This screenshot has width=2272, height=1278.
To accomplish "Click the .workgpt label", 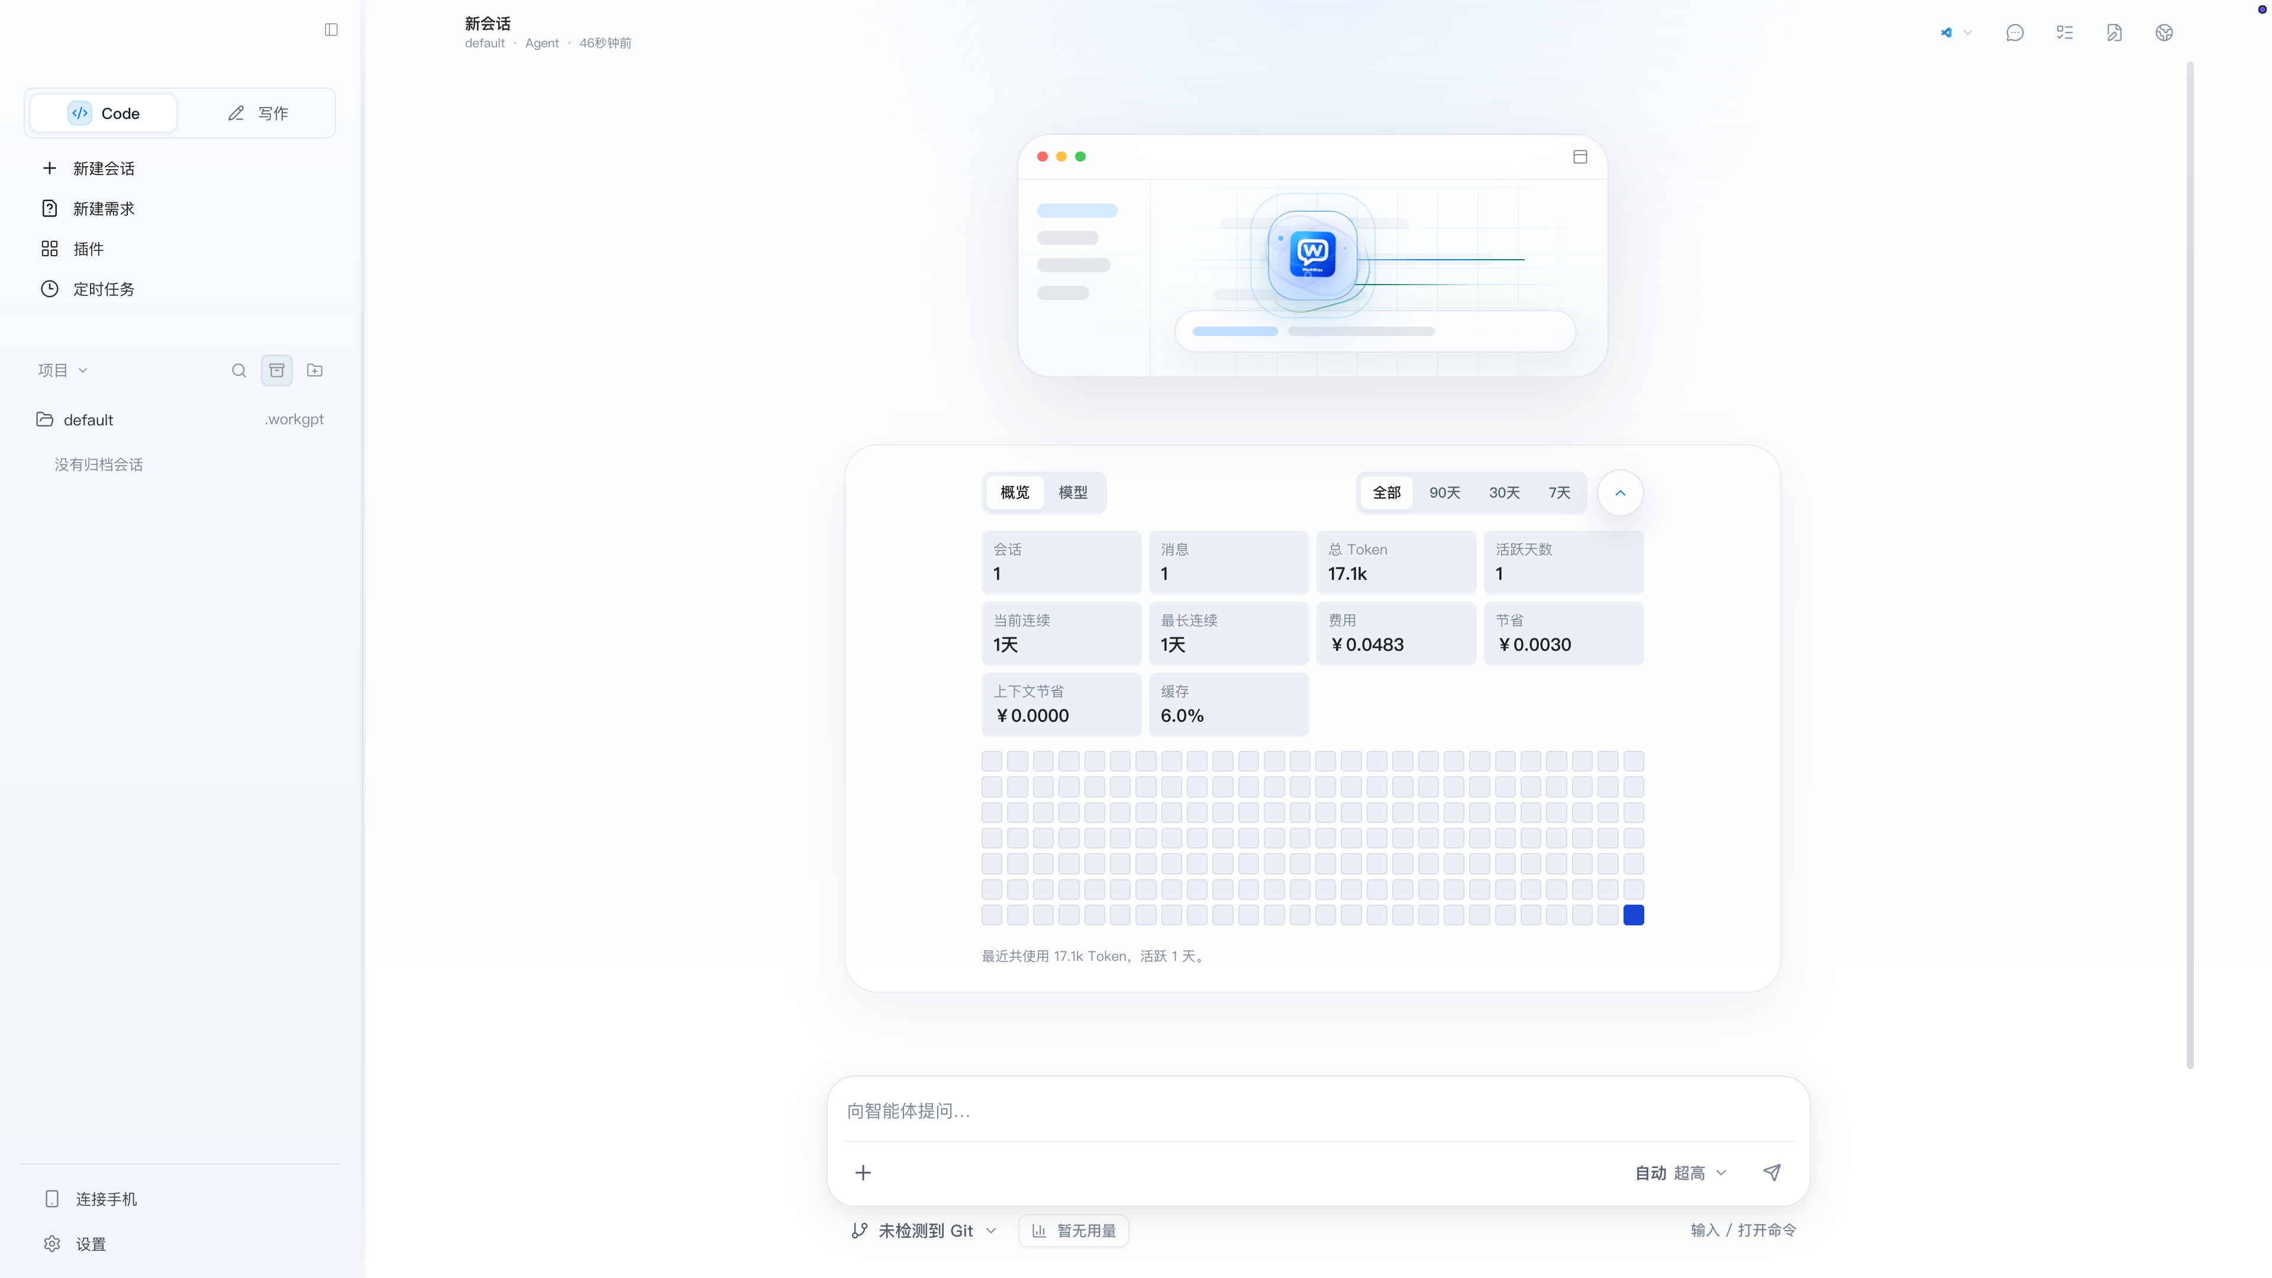I will [295, 419].
